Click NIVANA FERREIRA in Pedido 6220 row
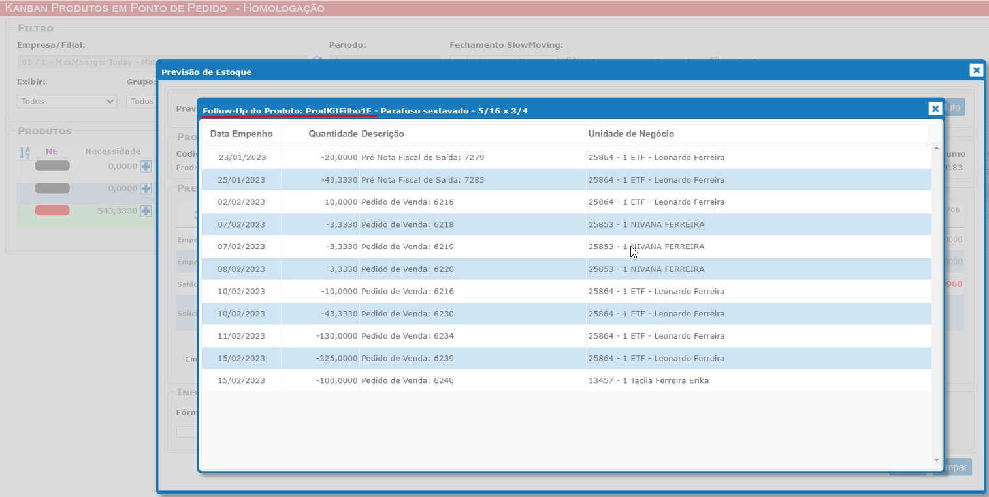 [x=668, y=269]
